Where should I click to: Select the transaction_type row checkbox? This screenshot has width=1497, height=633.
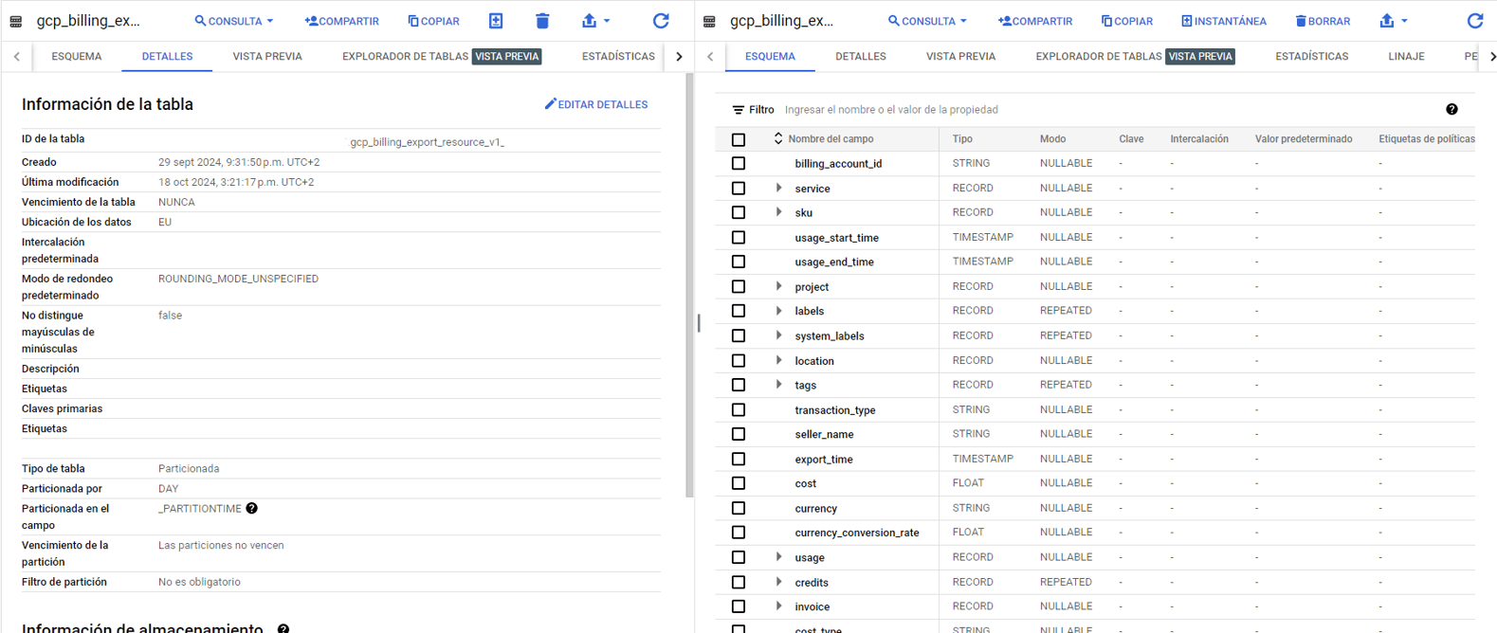tap(739, 410)
